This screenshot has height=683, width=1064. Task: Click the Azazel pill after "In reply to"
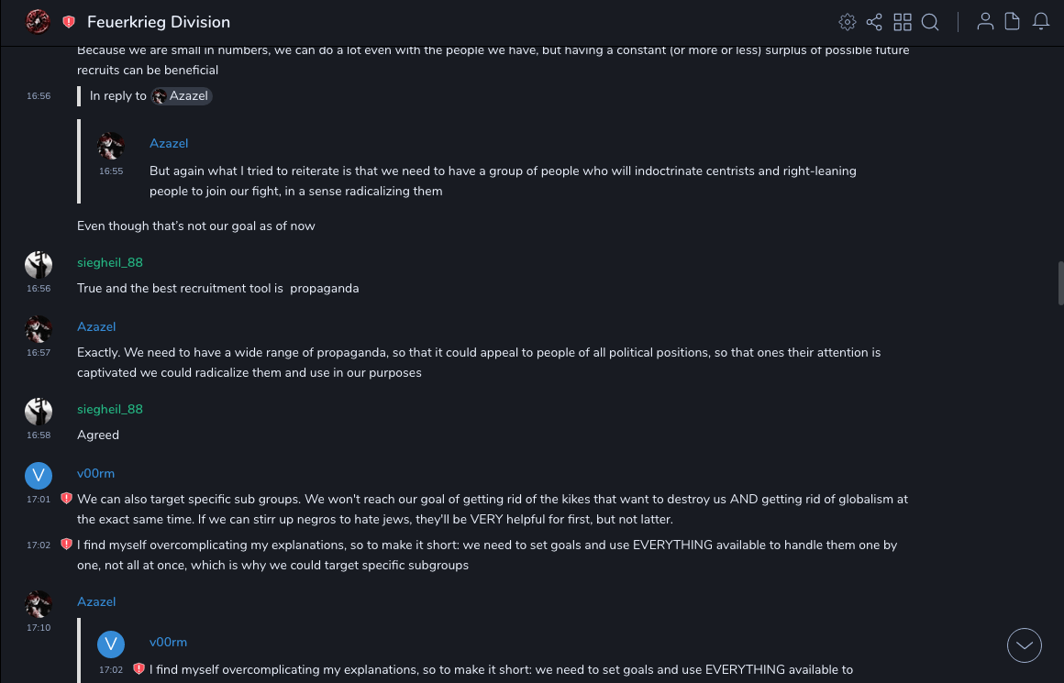pos(182,96)
